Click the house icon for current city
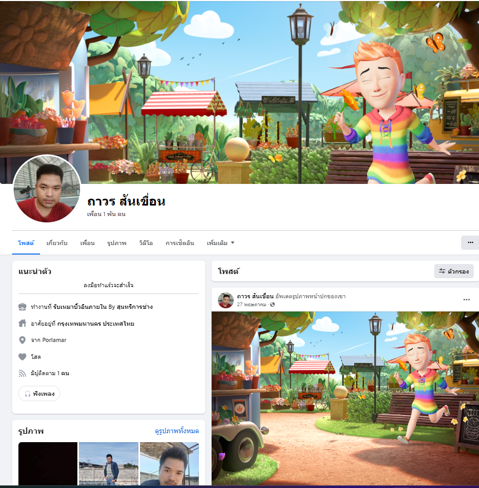 tap(23, 324)
